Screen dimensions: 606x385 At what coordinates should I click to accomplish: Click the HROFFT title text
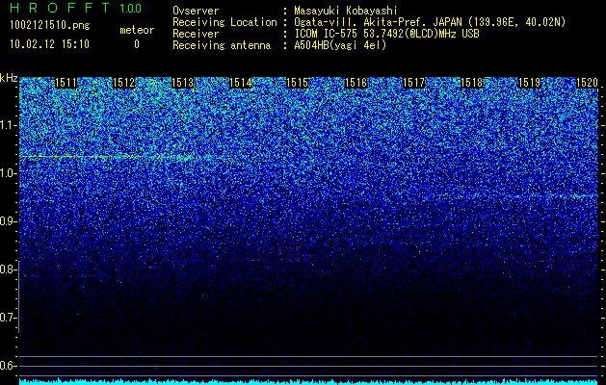[60, 8]
